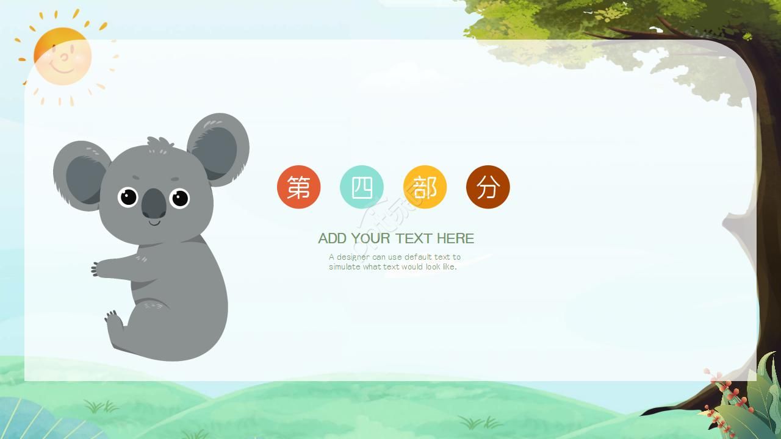Screen dimensions: 781x439
Task: Click the koala's left eye
Action: (128, 197)
